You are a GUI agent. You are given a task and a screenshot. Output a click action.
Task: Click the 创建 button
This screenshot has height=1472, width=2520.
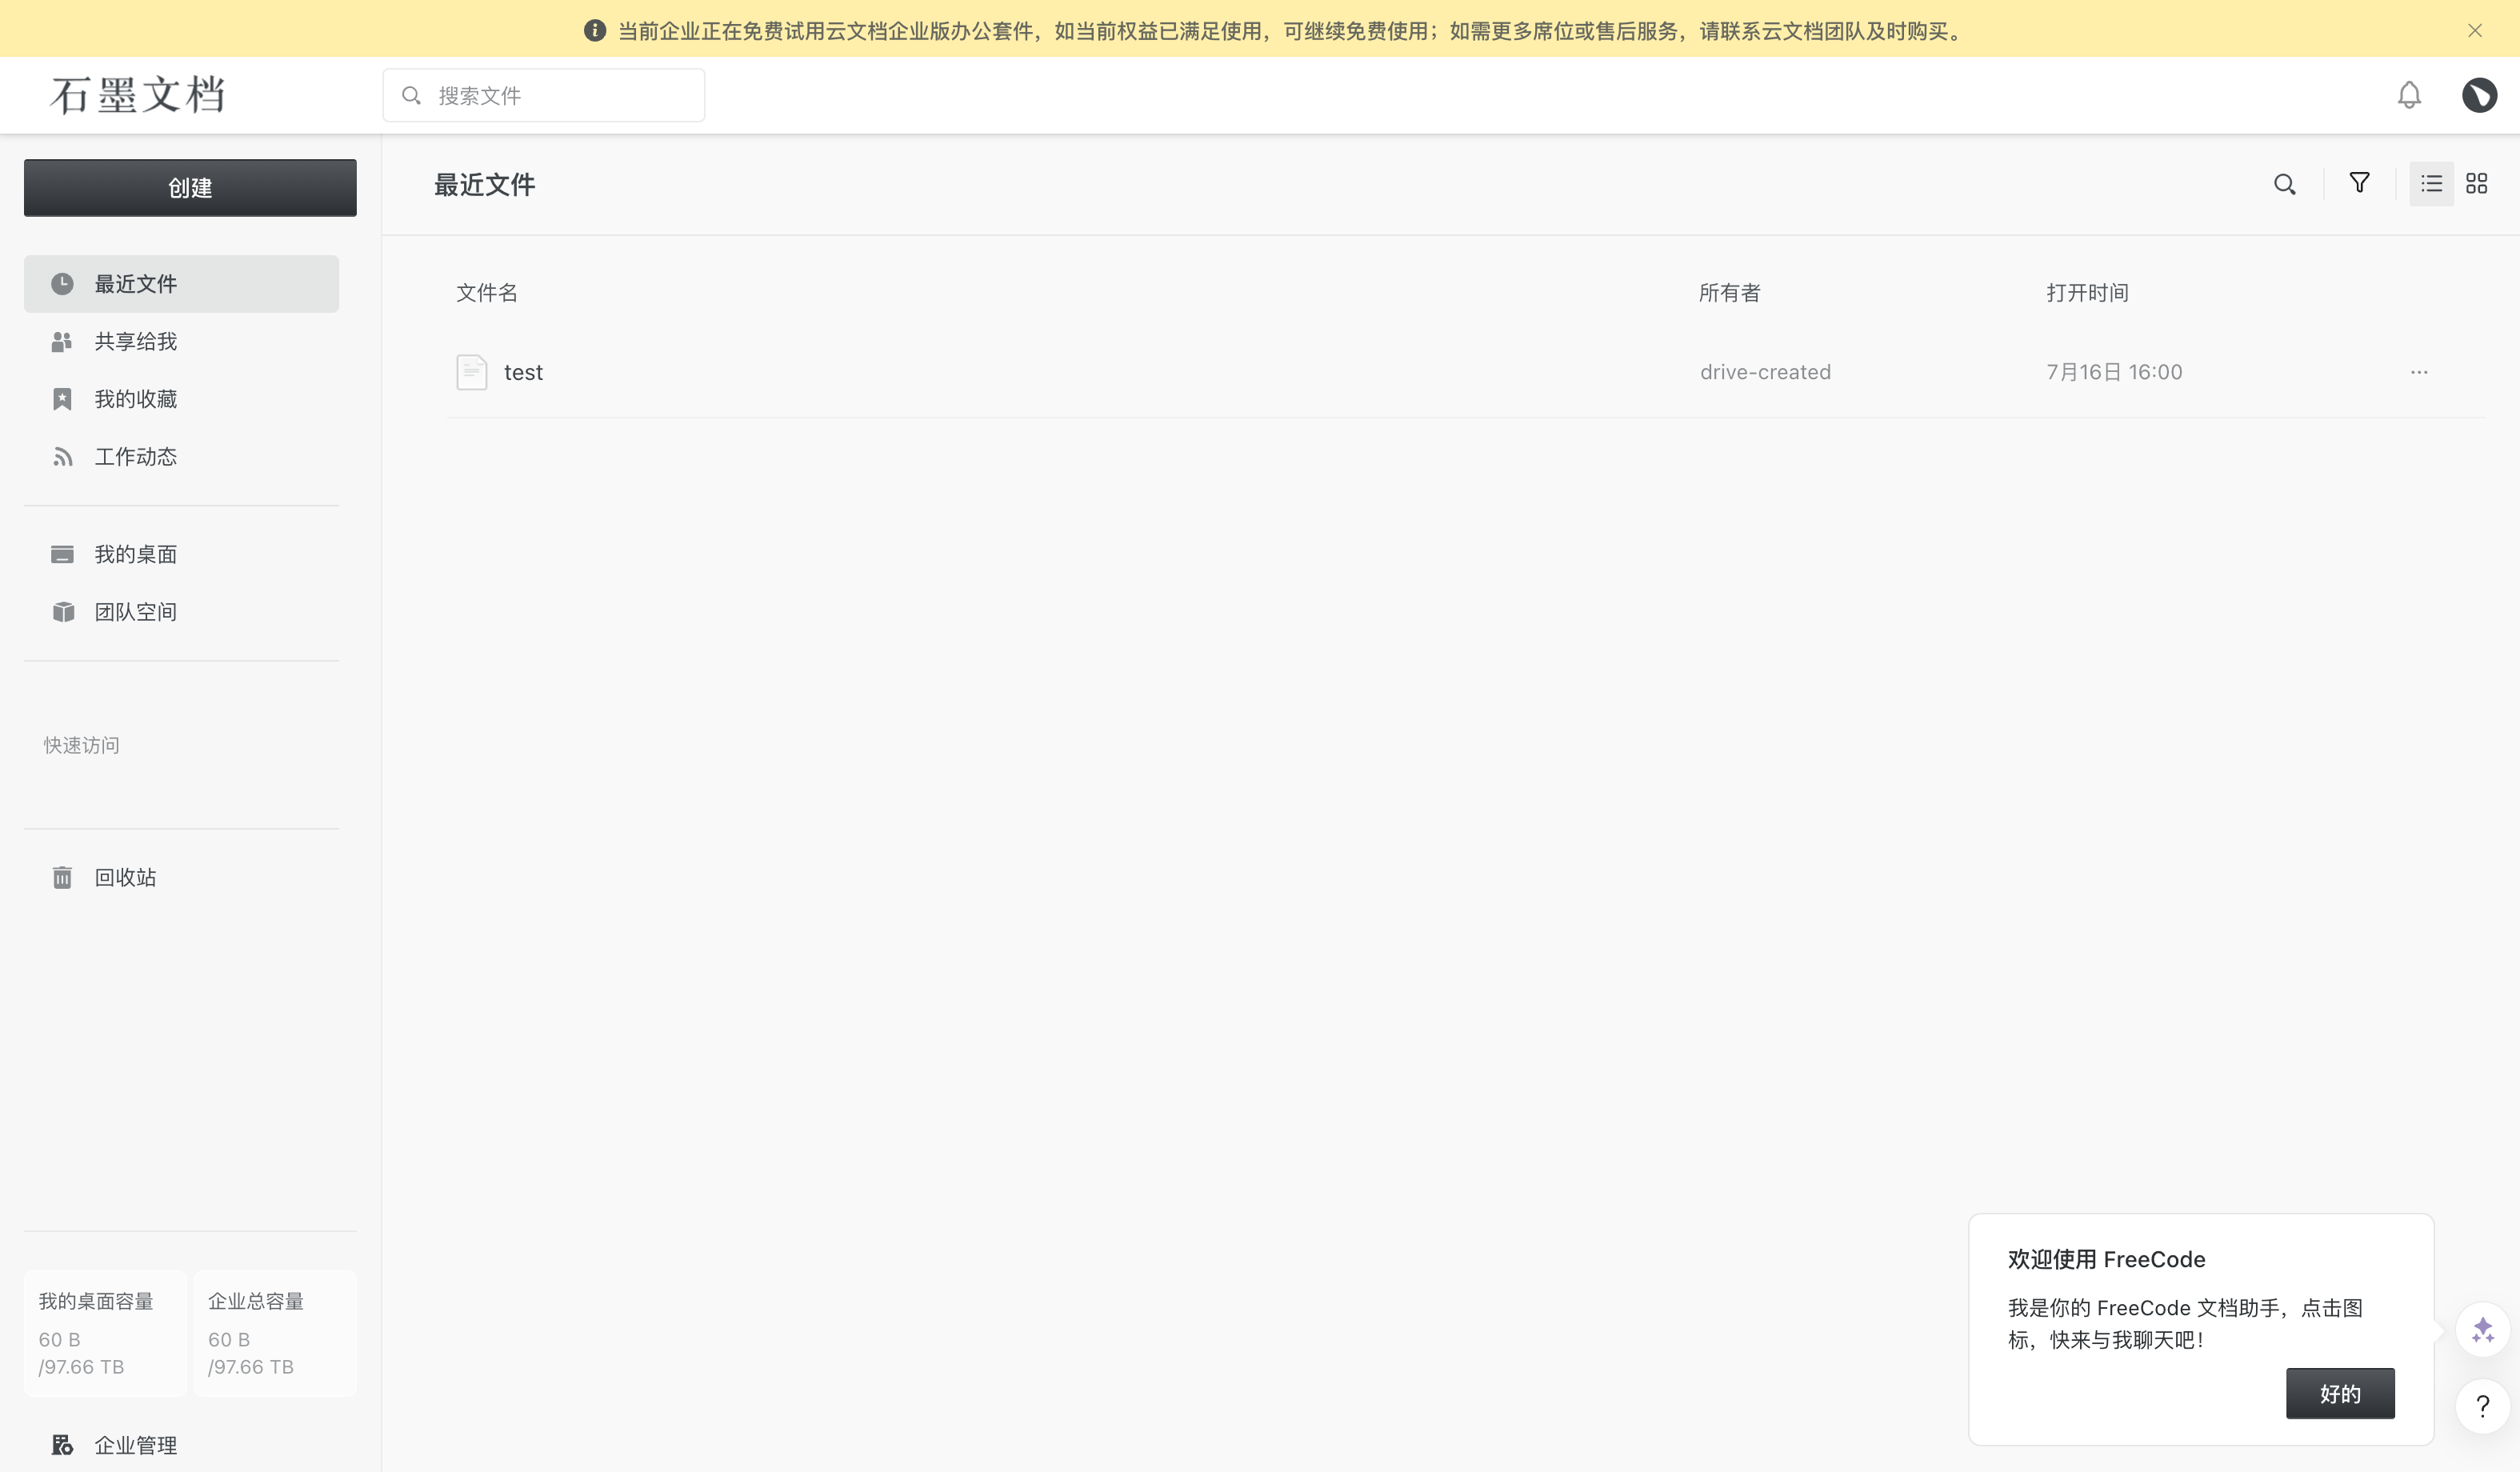click(x=190, y=188)
